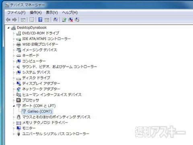Select the WSD 印刷プロバイダー row
This screenshot has width=193, height=145.
coord(40,44)
